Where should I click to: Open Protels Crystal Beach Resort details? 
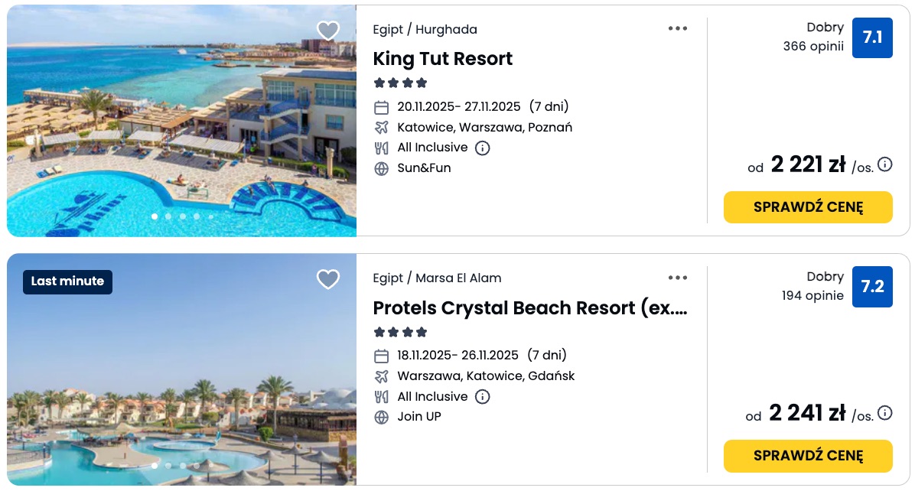pyautogui.click(x=529, y=307)
